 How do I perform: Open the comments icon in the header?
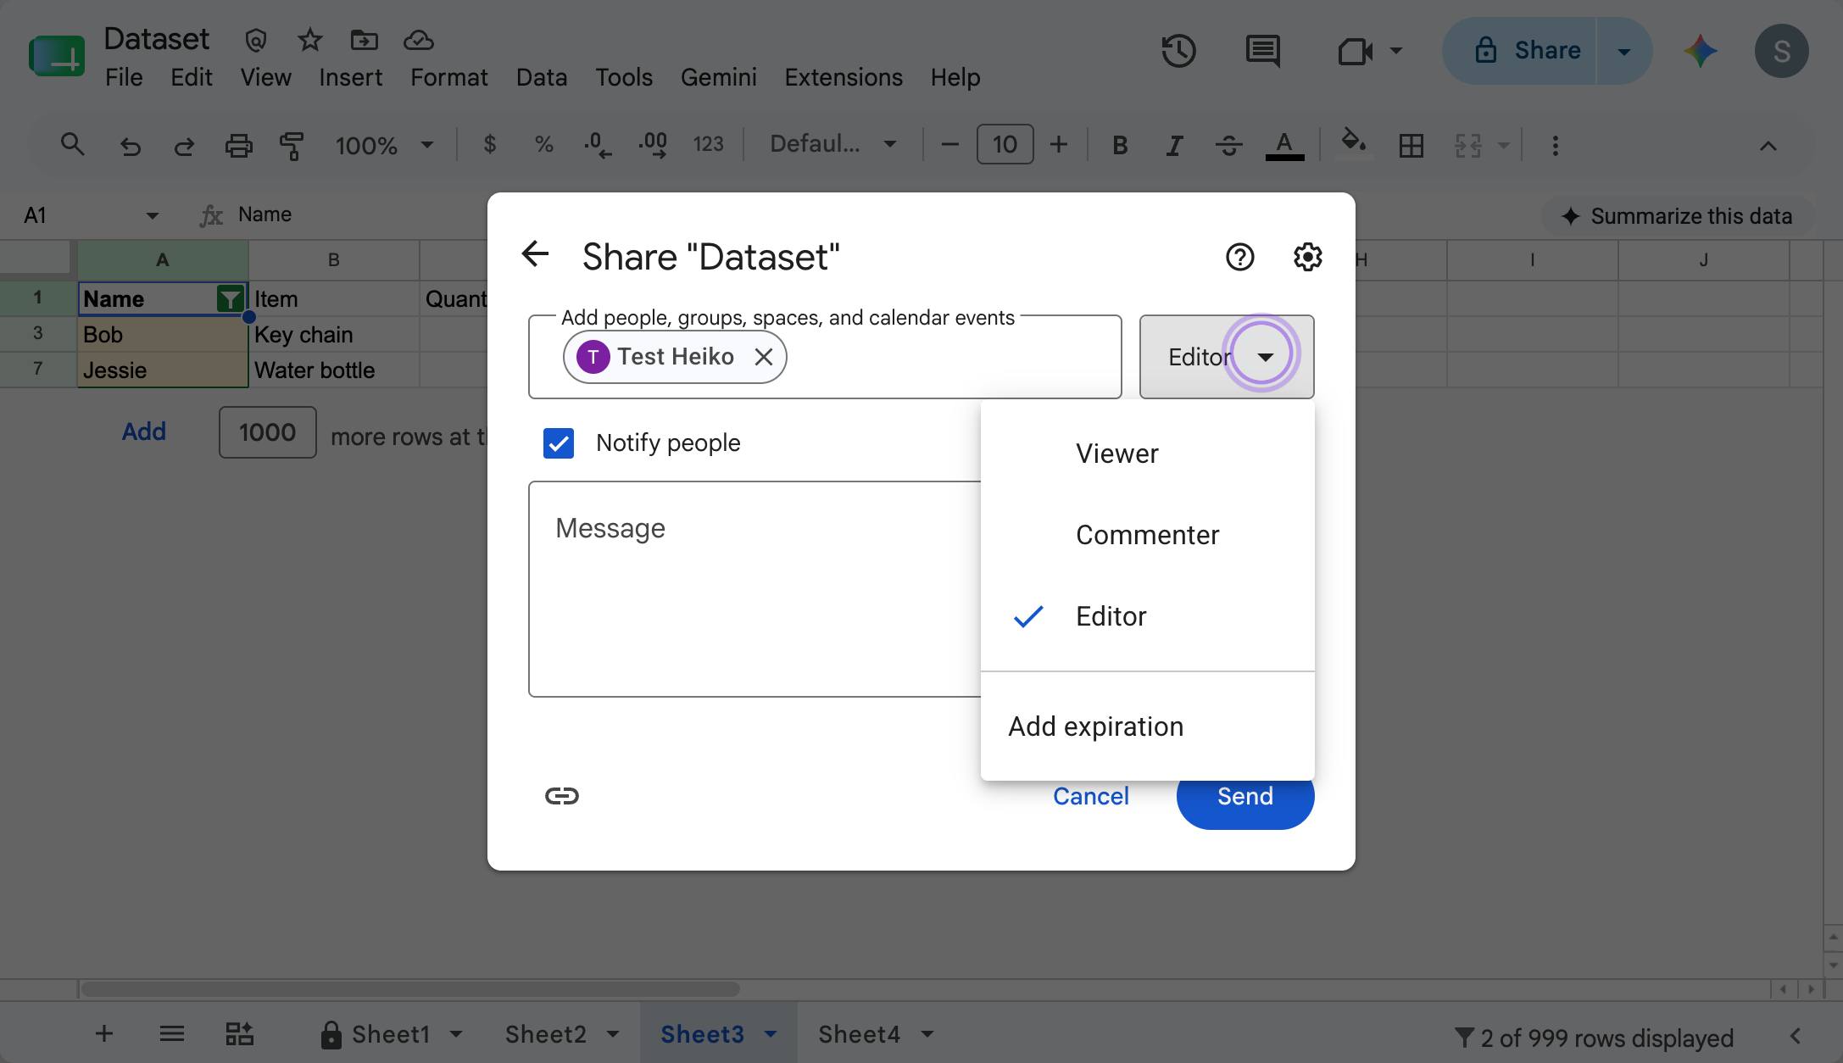click(x=1262, y=51)
